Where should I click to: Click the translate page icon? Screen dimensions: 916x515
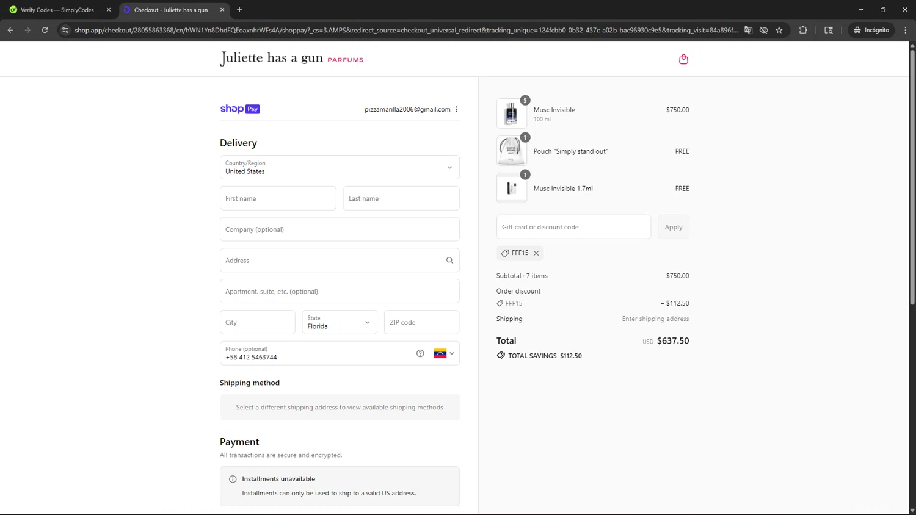click(748, 30)
